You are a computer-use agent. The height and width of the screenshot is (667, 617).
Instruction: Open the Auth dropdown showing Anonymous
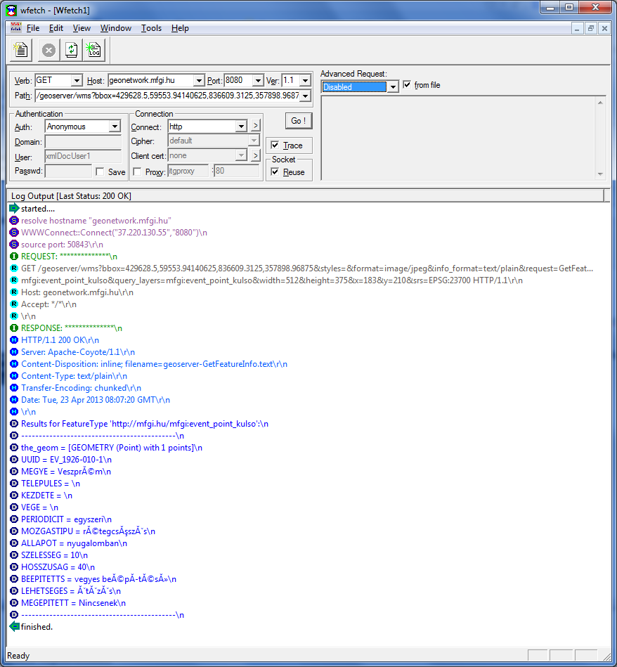tap(115, 127)
